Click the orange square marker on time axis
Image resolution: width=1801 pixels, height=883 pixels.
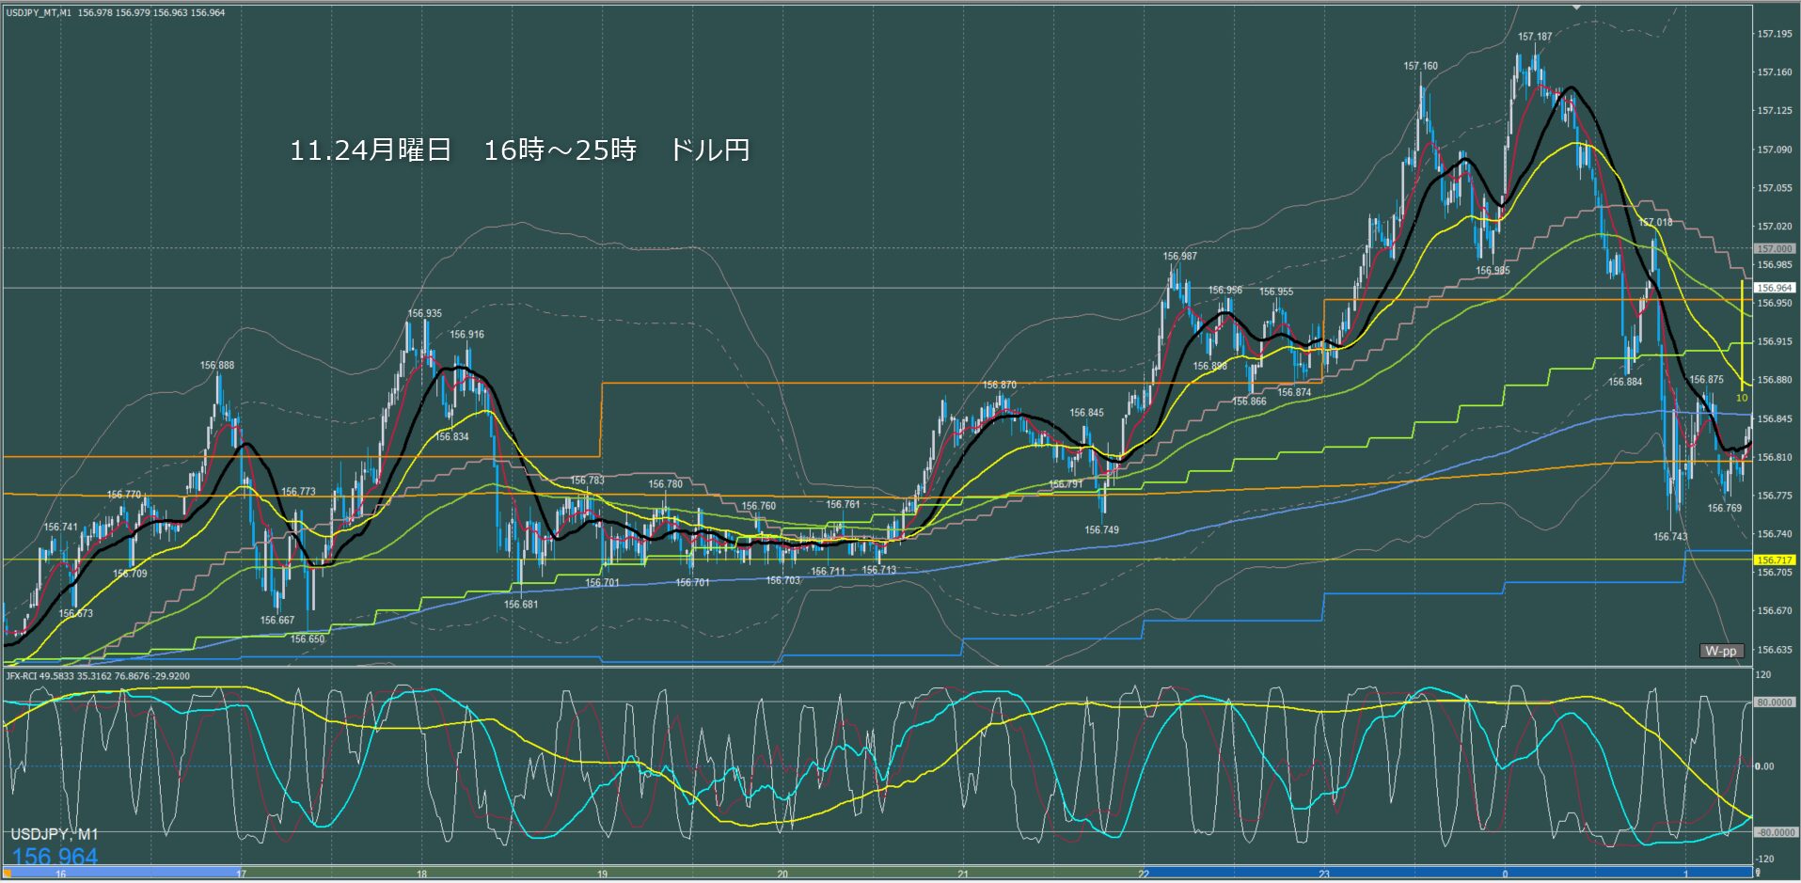[7, 874]
